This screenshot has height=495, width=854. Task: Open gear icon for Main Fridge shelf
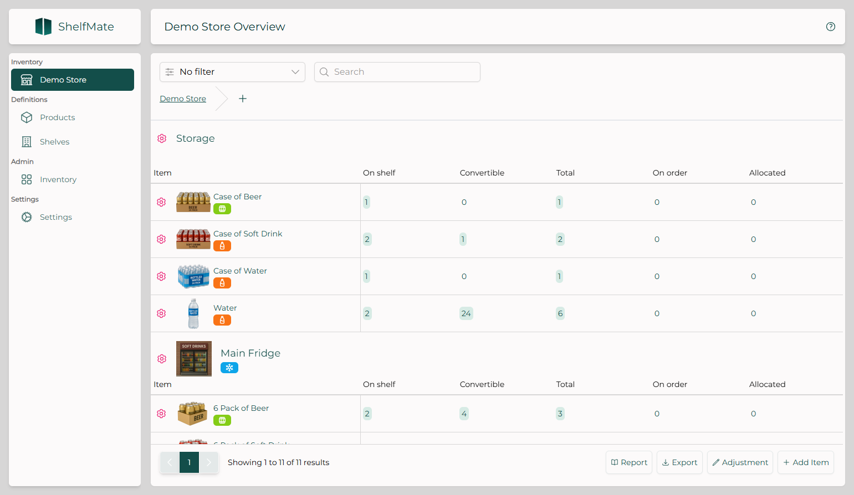tap(162, 359)
